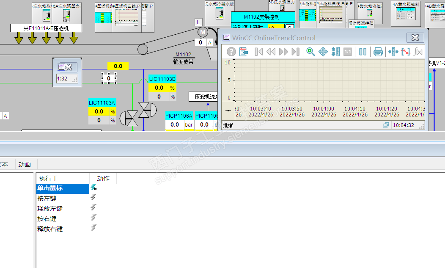This screenshot has width=445, height=268.
Task: Click the LIC11103A yellow 0.0 value
Action: (99, 111)
